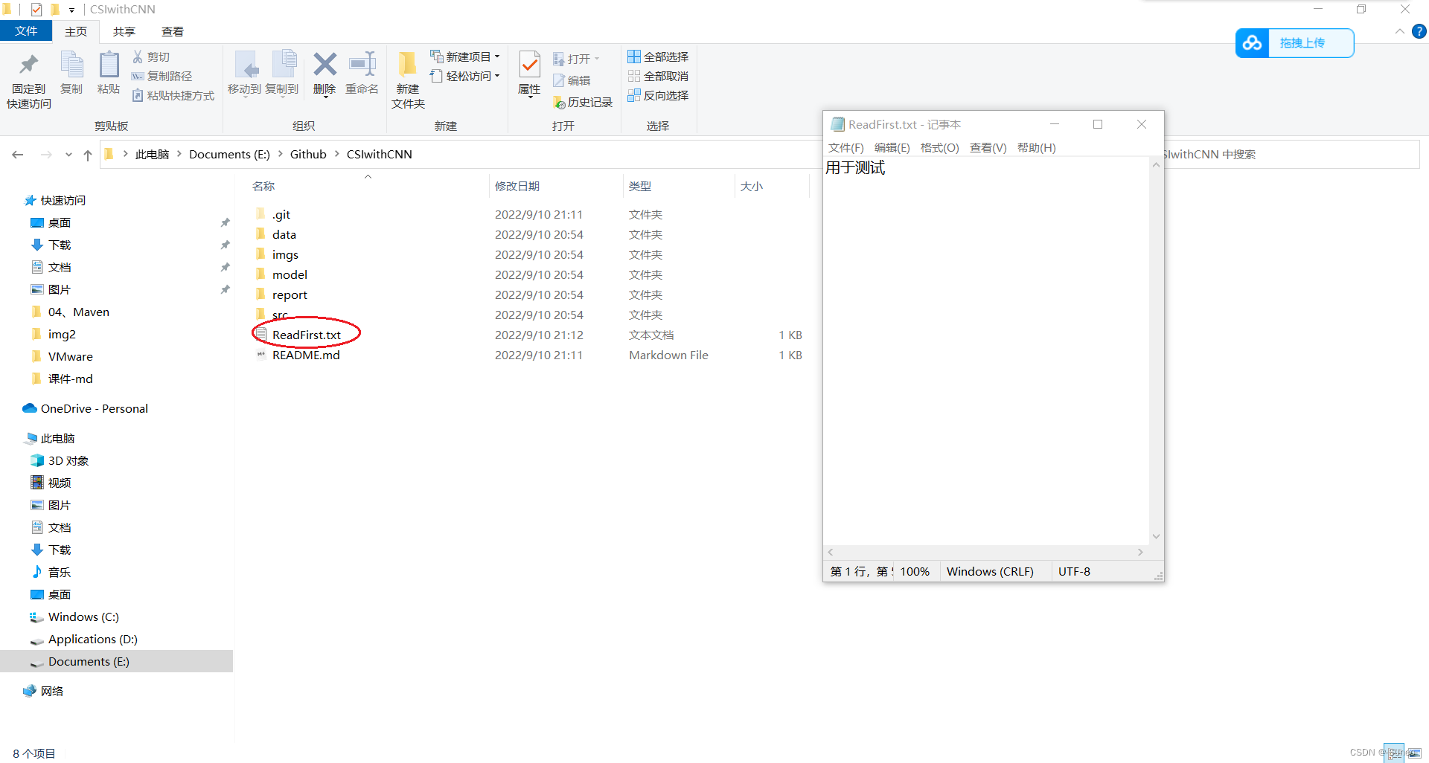
Task: Click the cloud drag-upload button
Action: click(1294, 43)
